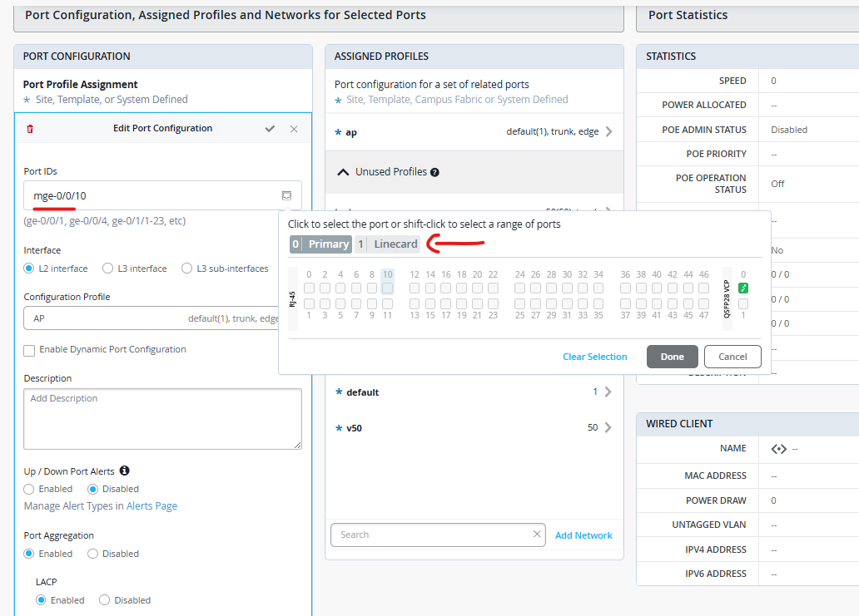Select QSFP28 VCP port 1 box
Screen dimensions: 859x616
(x=742, y=303)
